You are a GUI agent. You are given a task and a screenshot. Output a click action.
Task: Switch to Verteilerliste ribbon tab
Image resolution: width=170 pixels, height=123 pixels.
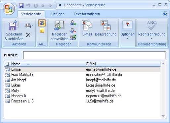tap(31, 14)
